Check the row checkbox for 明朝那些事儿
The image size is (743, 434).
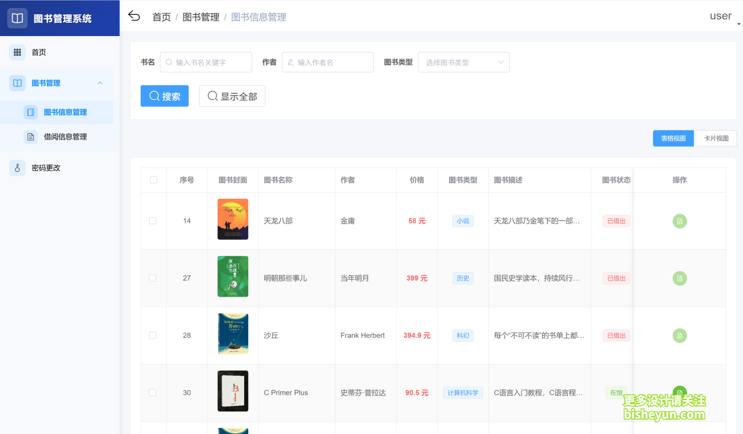tap(153, 277)
